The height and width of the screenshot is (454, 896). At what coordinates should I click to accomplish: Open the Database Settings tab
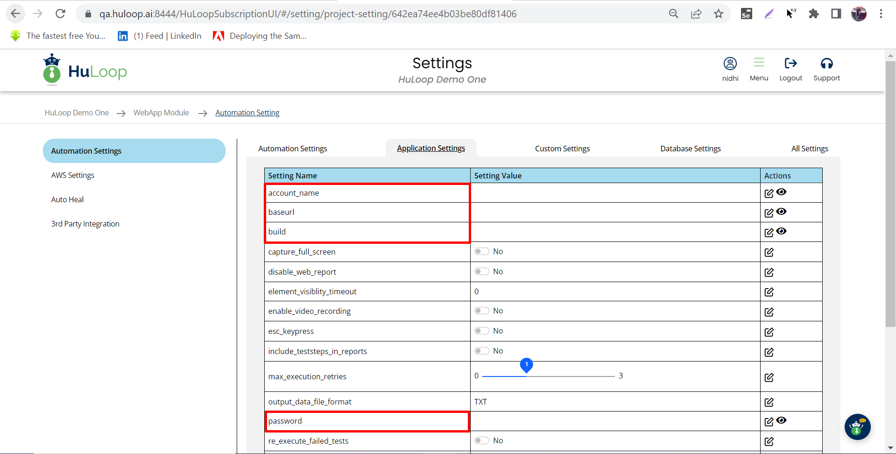click(x=690, y=149)
